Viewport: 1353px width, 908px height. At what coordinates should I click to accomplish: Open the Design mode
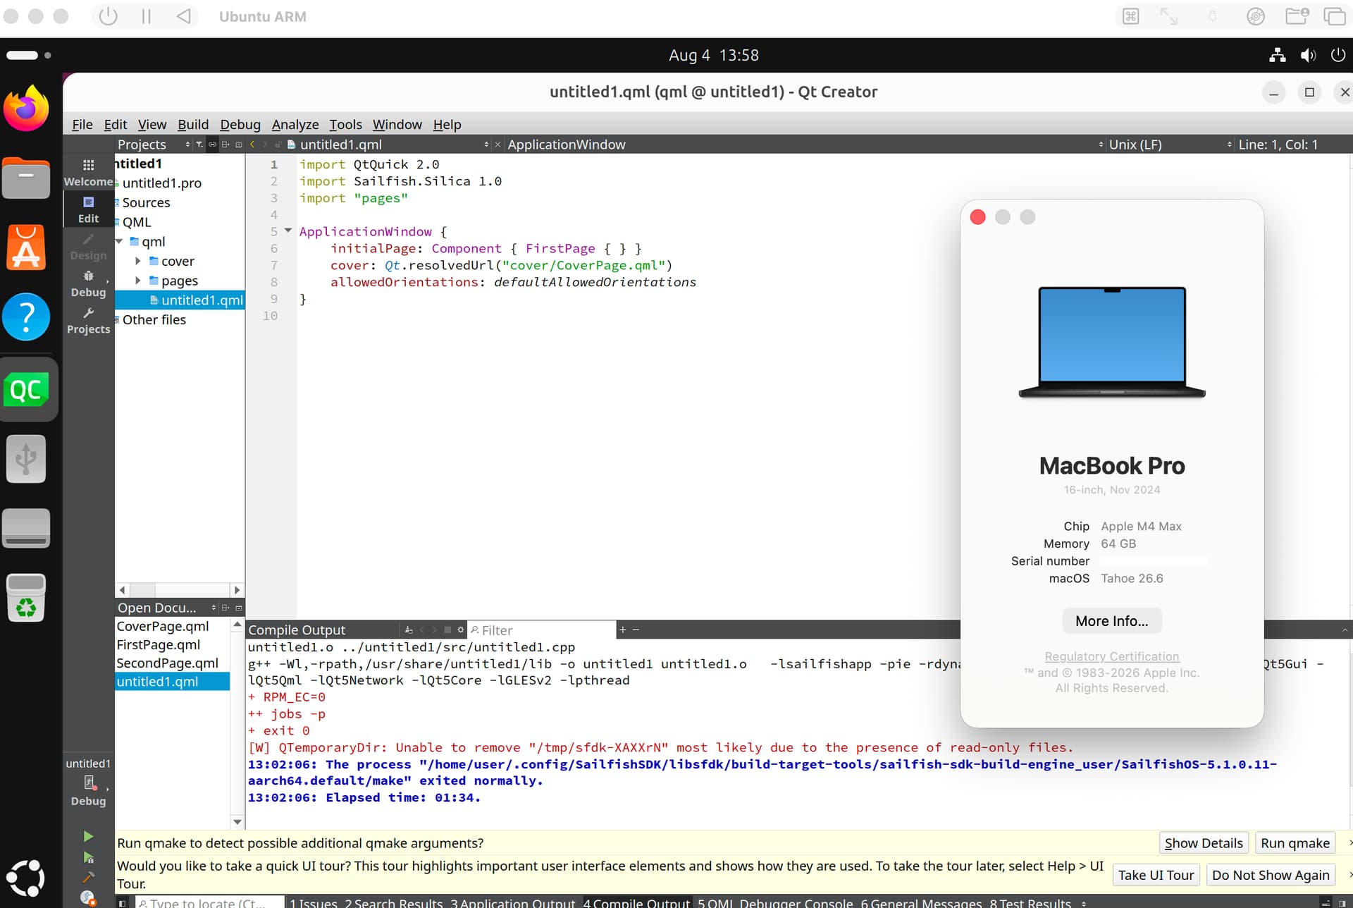point(88,247)
